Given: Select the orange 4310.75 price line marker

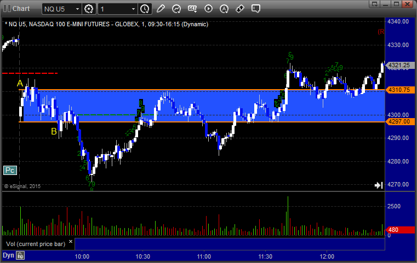Looking at the screenshot, I should 399,90.
